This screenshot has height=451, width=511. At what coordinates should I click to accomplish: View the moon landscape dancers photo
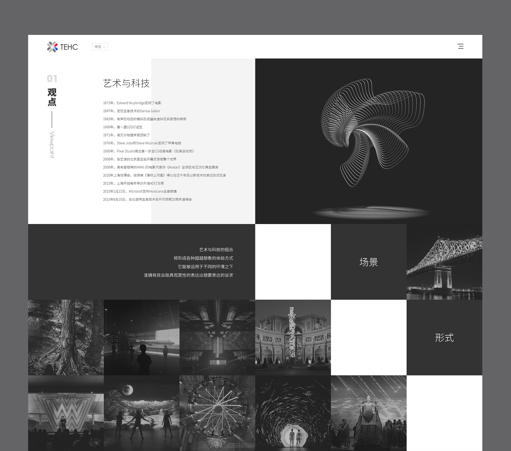pos(141,413)
